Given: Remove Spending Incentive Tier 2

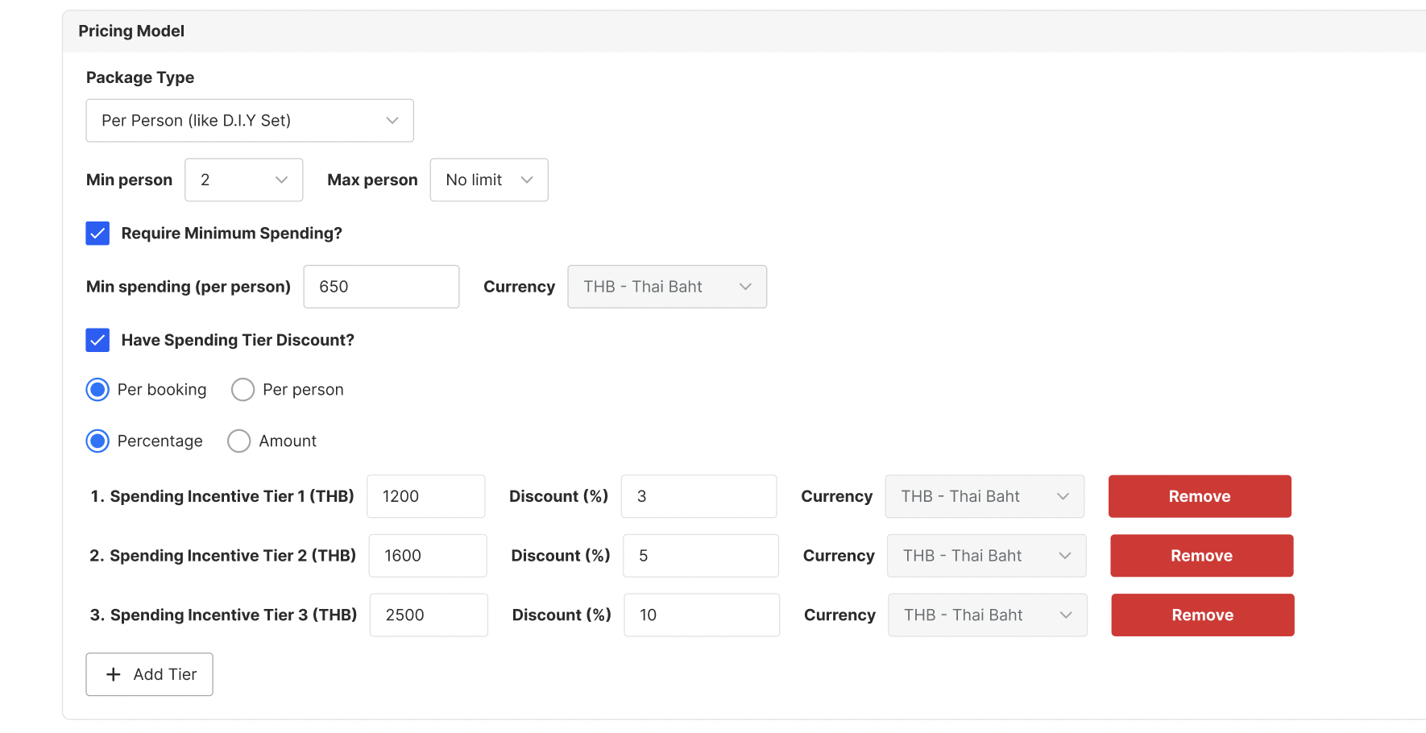Looking at the screenshot, I should click(x=1201, y=556).
